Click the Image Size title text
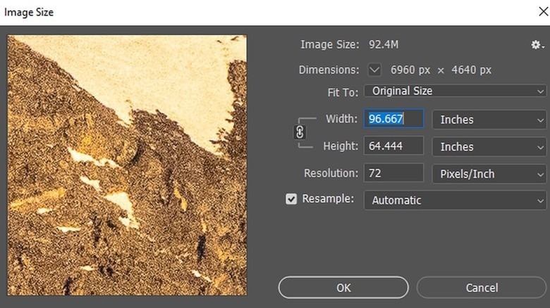Screen dimensions: 550x308 coord(29,12)
